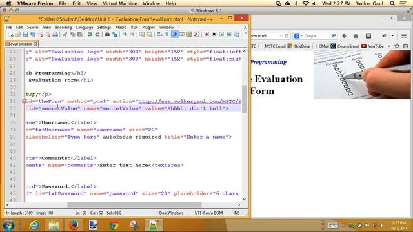Open the File menu in Notepad++
The width and height of the screenshot is (413, 232).
click(8, 27)
